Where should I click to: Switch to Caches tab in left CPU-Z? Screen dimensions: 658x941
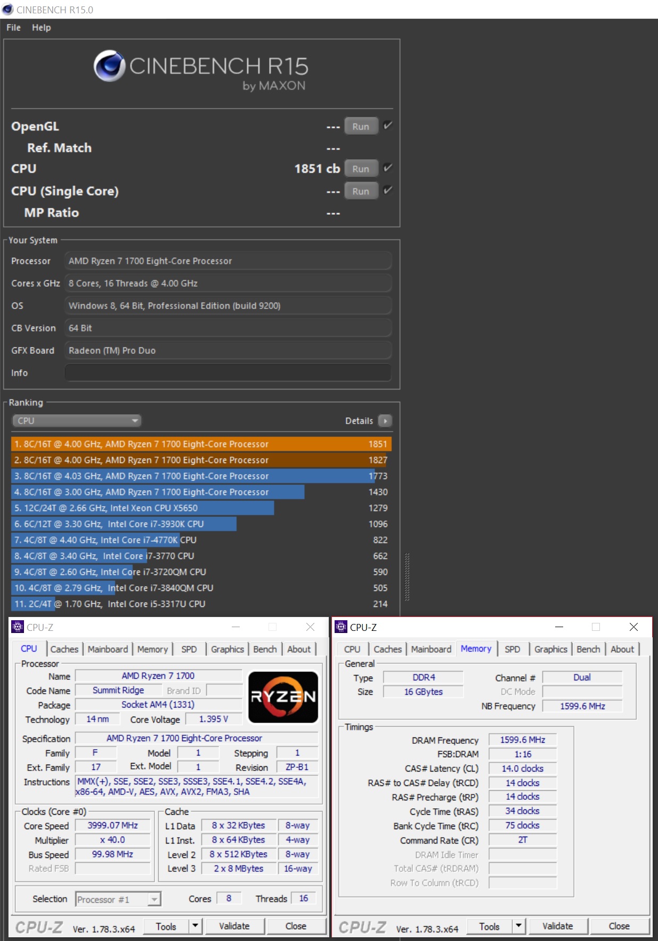coord(64,649)
